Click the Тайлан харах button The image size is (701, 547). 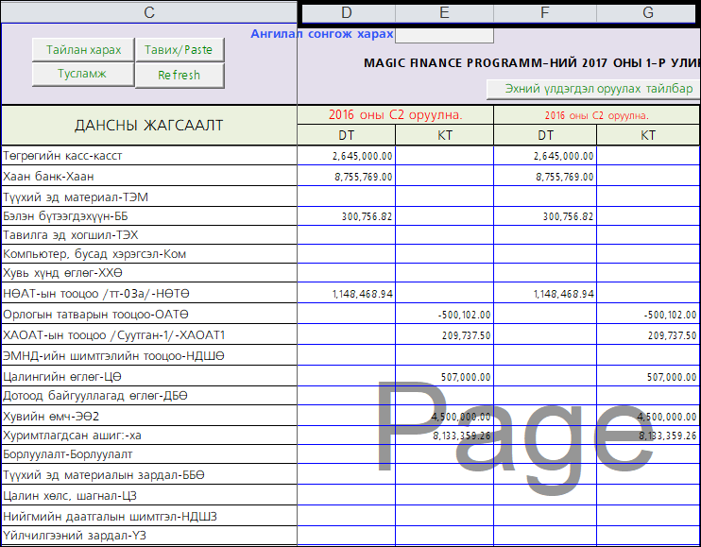(x=83, y=49)
